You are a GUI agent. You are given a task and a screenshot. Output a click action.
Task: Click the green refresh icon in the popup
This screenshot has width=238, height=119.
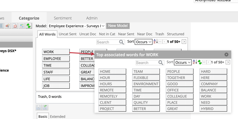pyautogui.click(x=200, y=62)
